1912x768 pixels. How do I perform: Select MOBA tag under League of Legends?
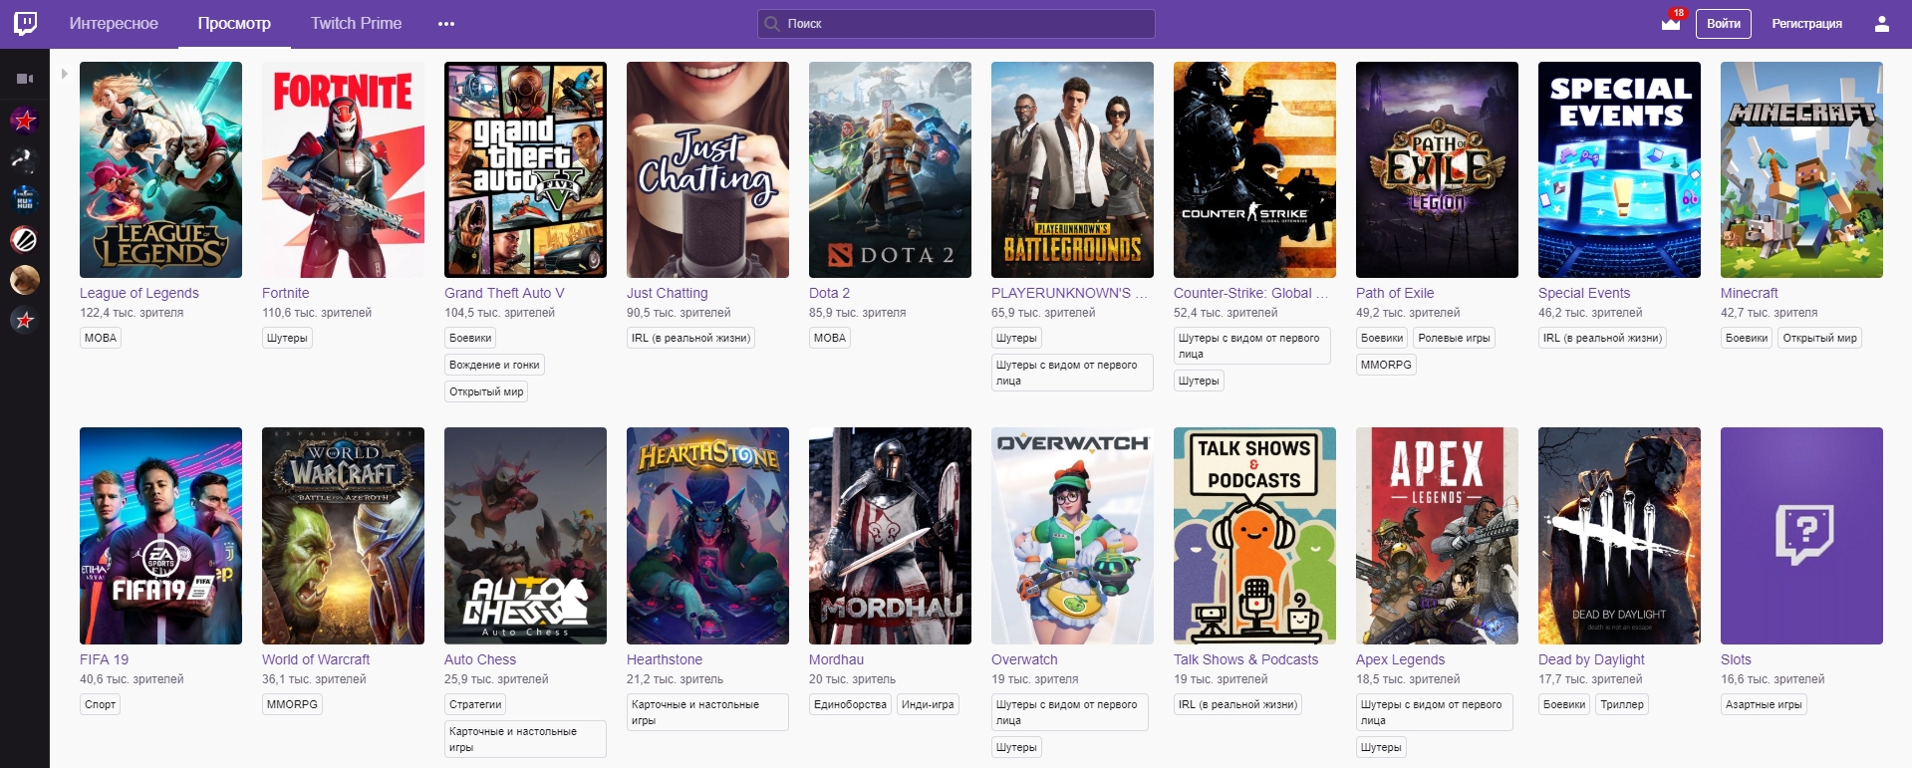click(101, 338)
